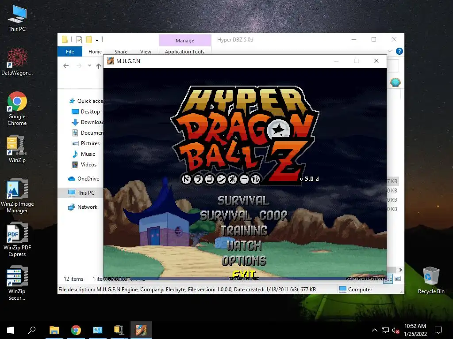The width and height of the screenshot is (453, 339).
Task: Open taskbar search magnifier
Action: pos(32,330)
